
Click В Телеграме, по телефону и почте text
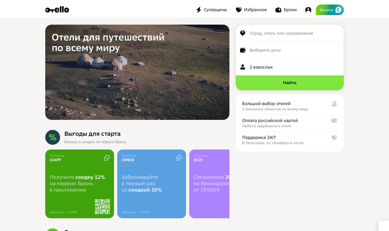coord(273,143)
